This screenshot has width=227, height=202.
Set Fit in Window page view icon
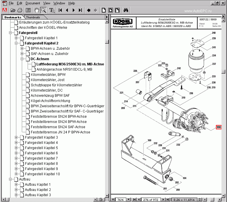tap(111, 10)
